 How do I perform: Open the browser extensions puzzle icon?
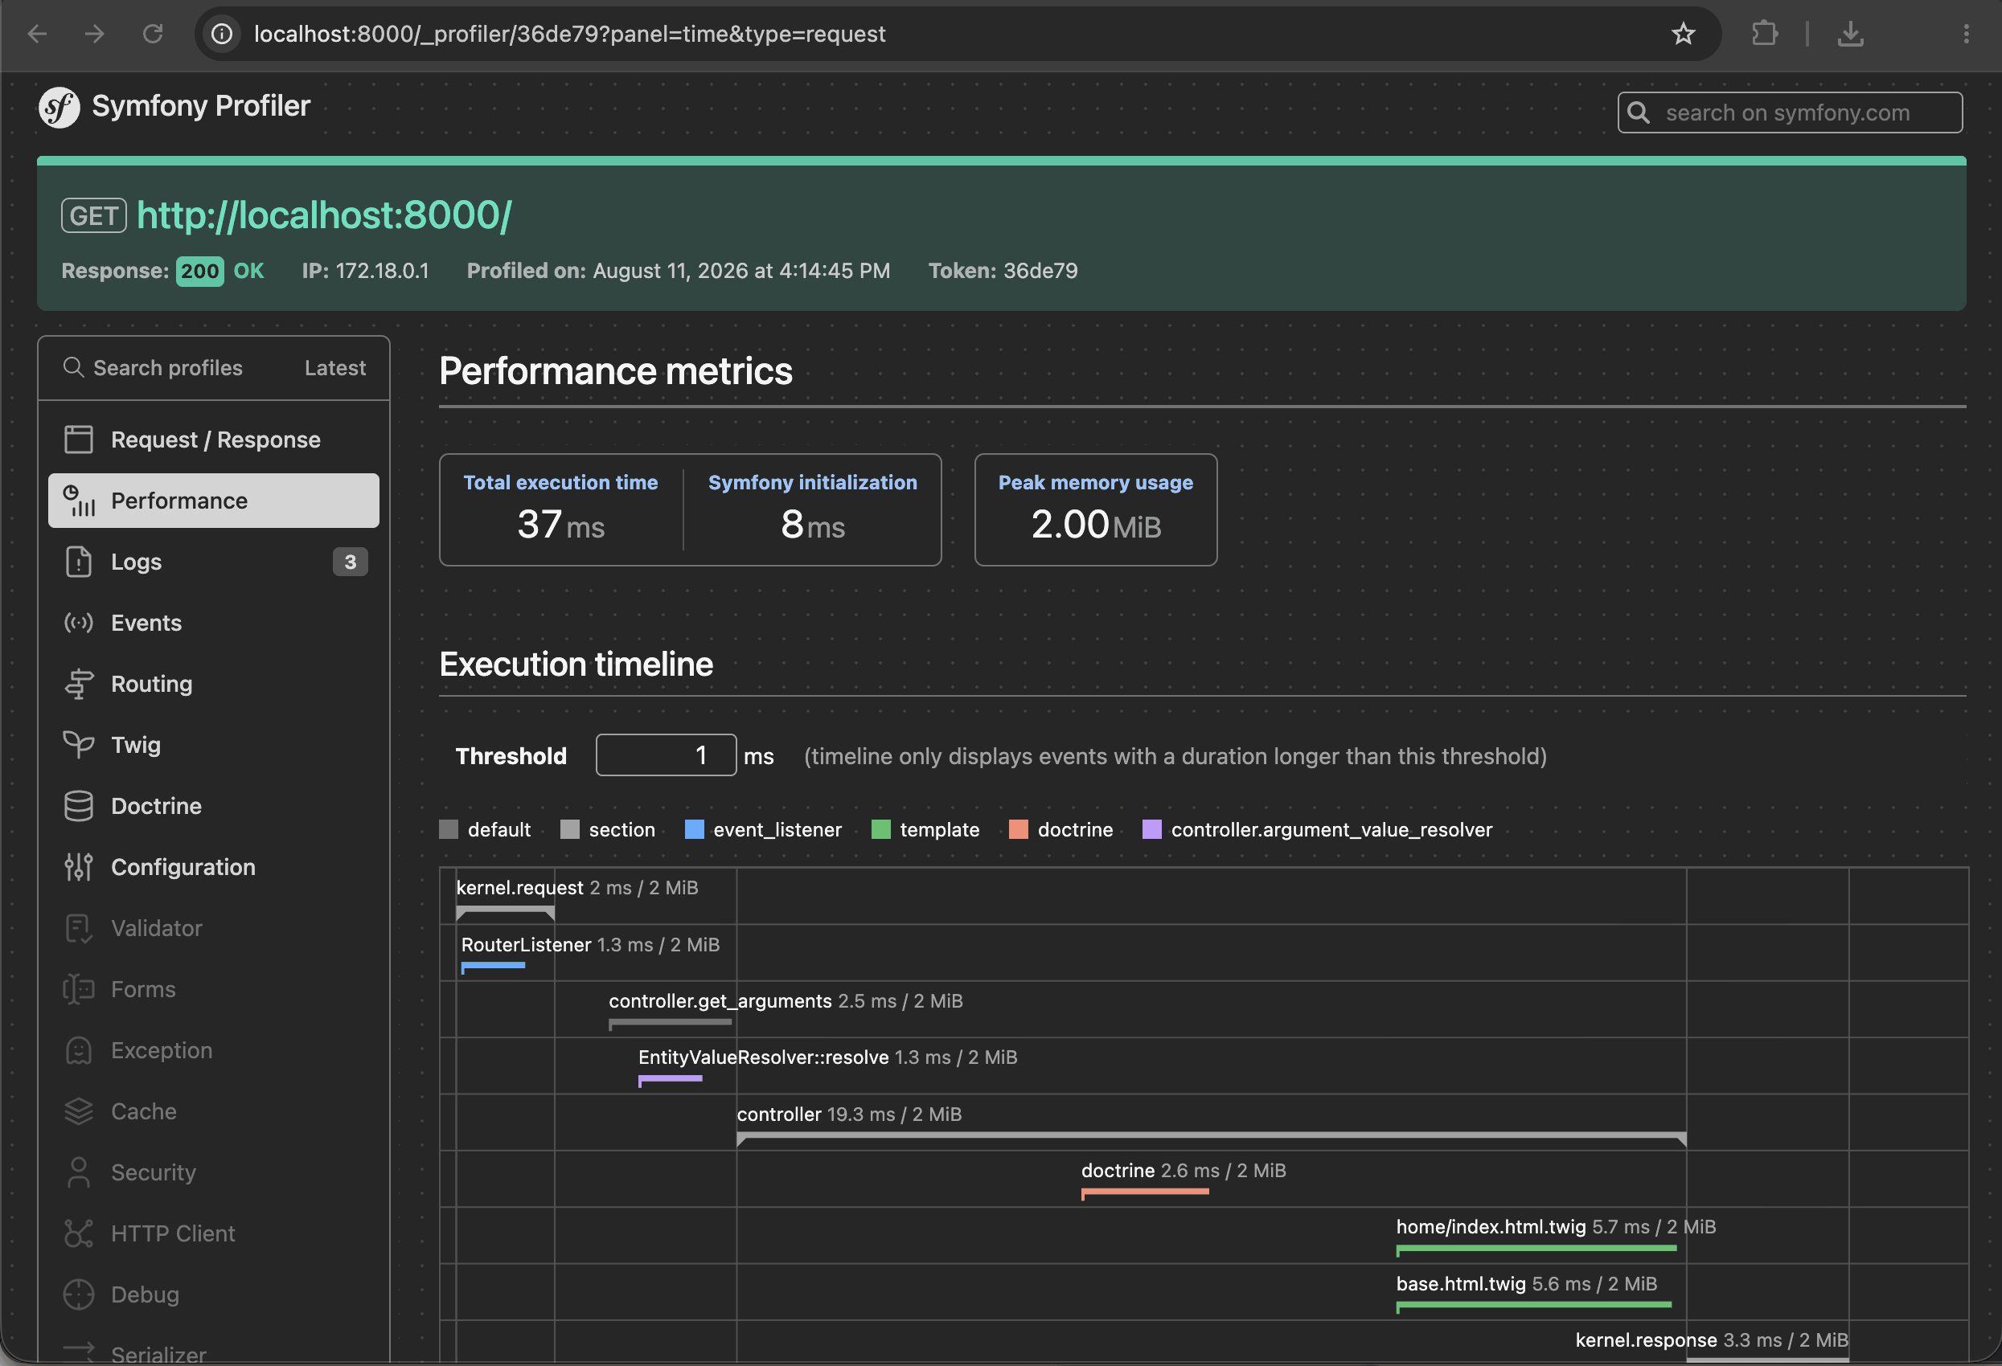tap(1764, 34)
